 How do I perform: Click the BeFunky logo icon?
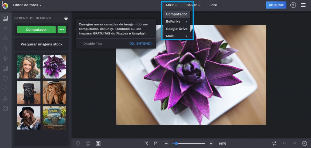tap(5, 5)
